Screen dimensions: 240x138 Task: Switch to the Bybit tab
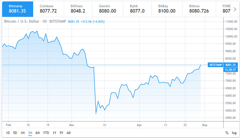137,9
